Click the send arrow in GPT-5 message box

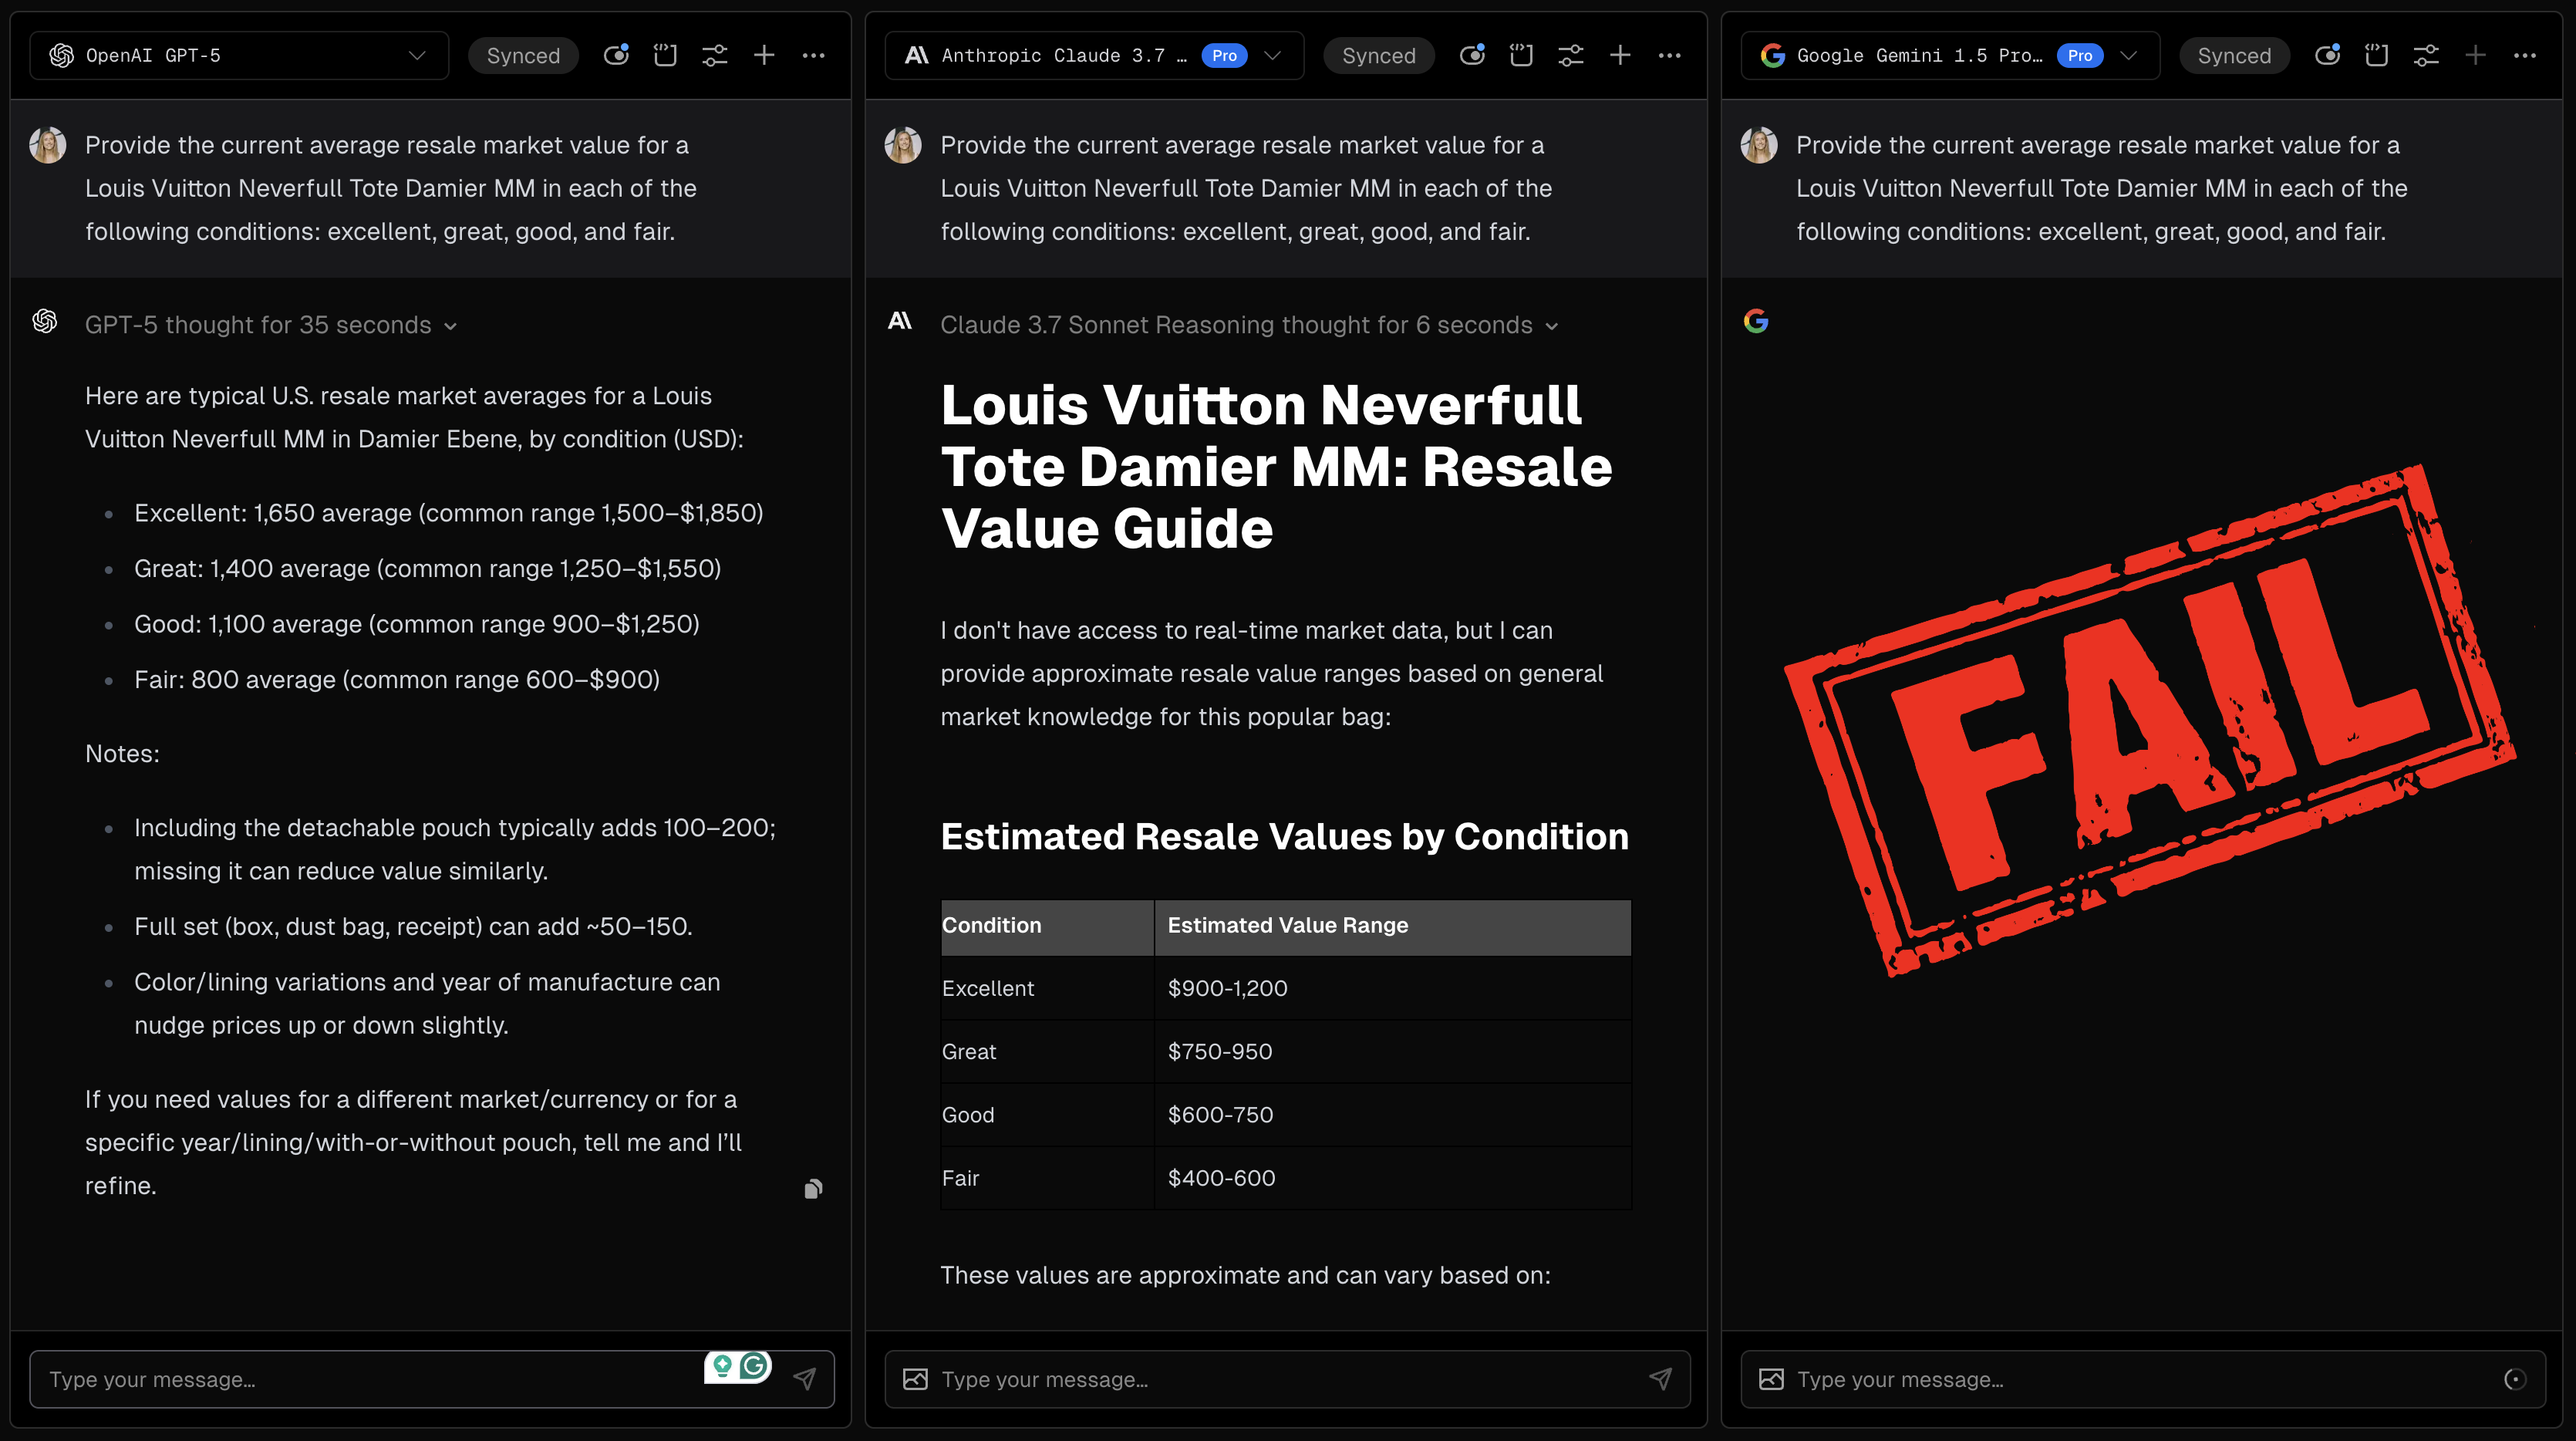(x=805, y=1379)
